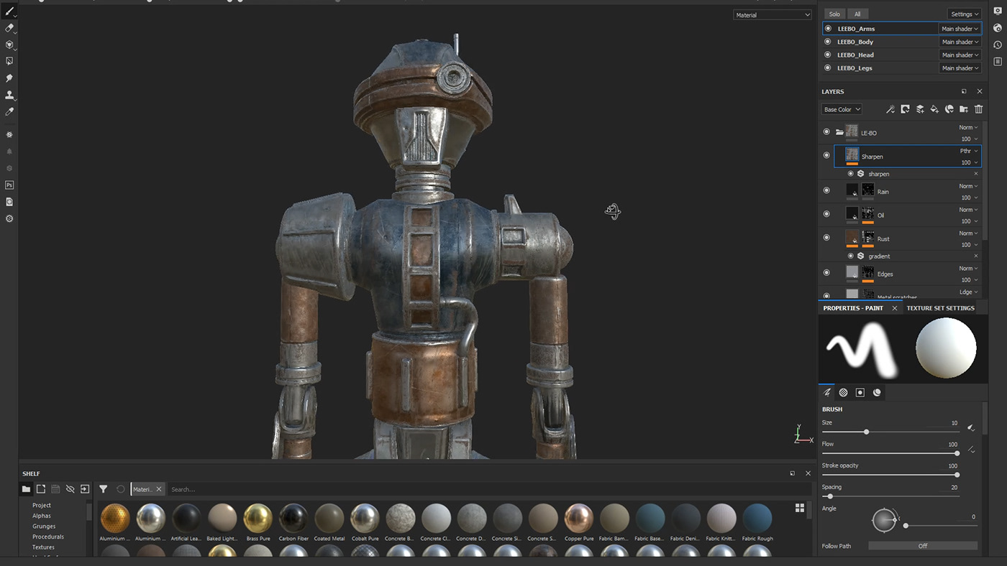Toggle hidden folders eye icon in Shelf

pyautogui.click(x=70, y=489)
